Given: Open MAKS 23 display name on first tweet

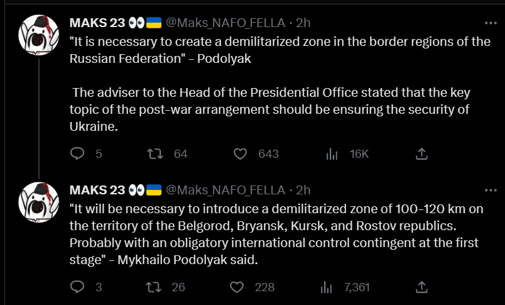Looking at the screenshot, I should pos(97,23).
